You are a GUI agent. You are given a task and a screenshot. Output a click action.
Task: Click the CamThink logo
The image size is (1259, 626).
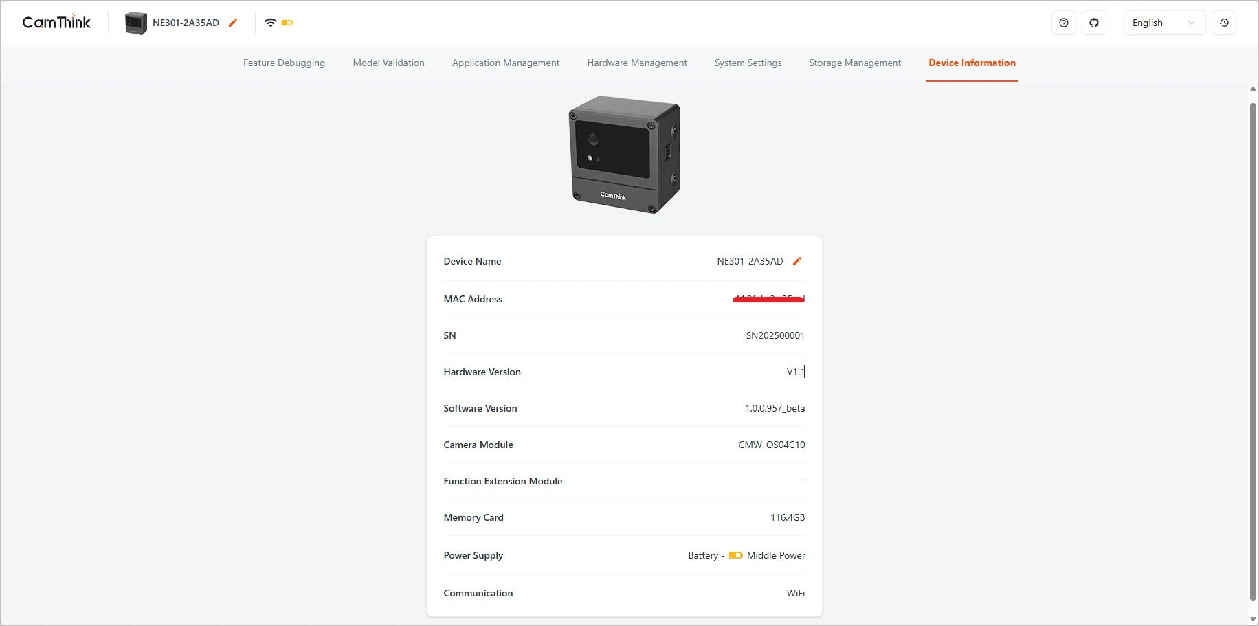56,23
